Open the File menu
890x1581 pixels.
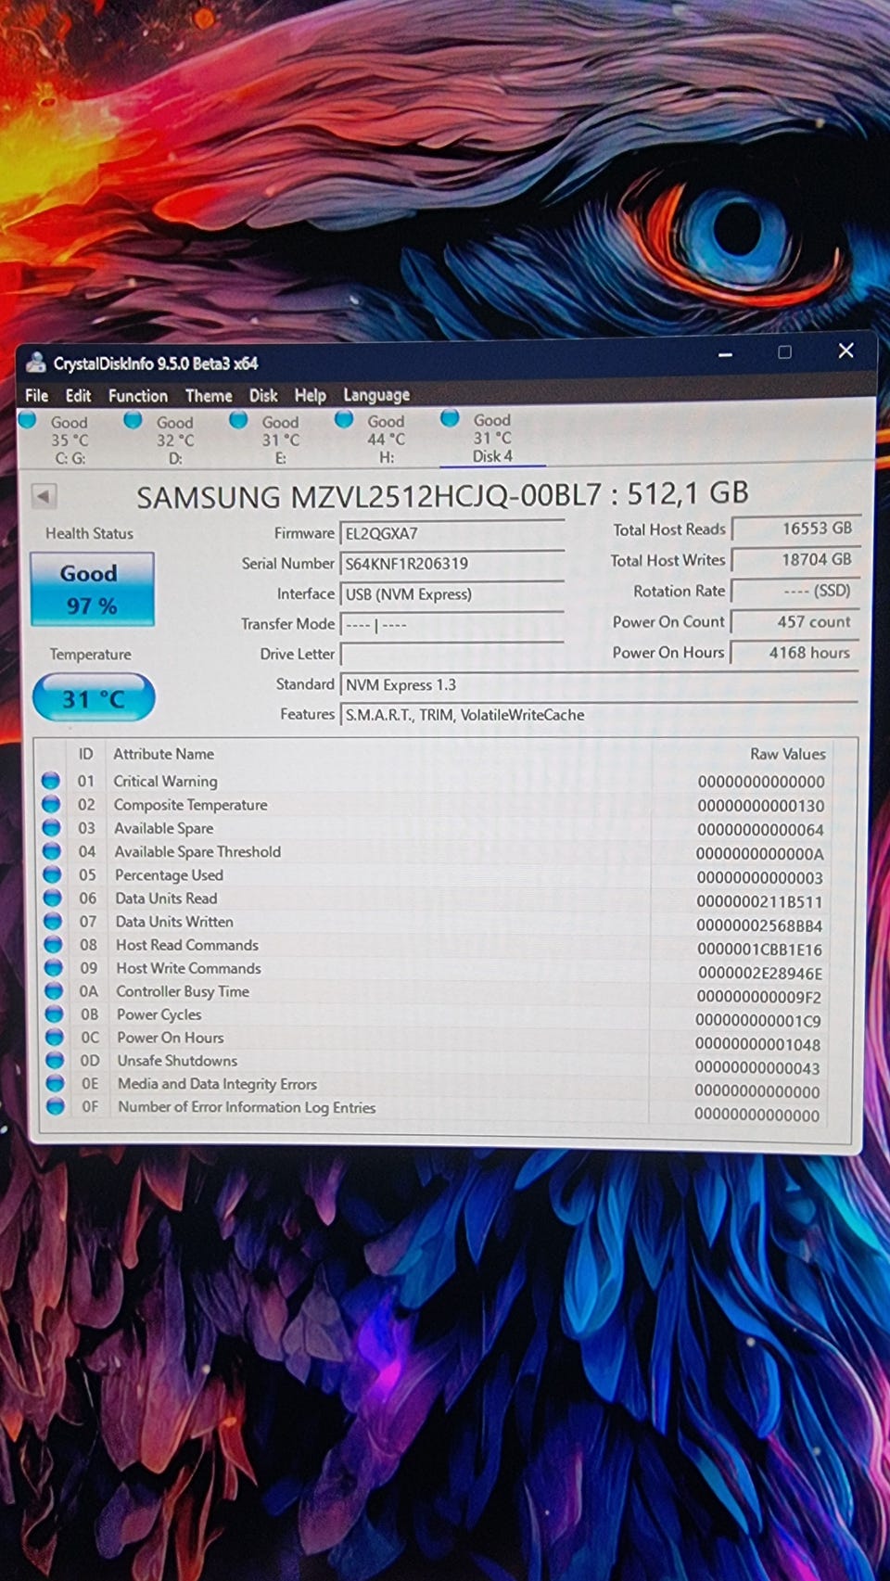tap(37, 395)
